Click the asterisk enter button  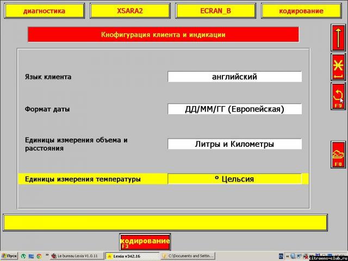[338, 67]
